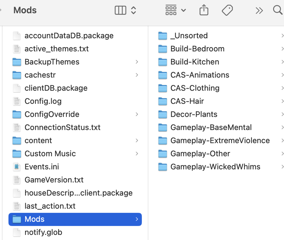284x240 pixels.
Task: Click the Search magnifier icon
Action: click(277, 10)
